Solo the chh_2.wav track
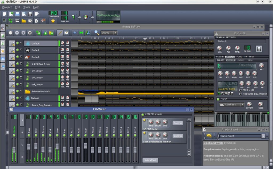This screenshot has height=169, width=273. click(21, 71)
